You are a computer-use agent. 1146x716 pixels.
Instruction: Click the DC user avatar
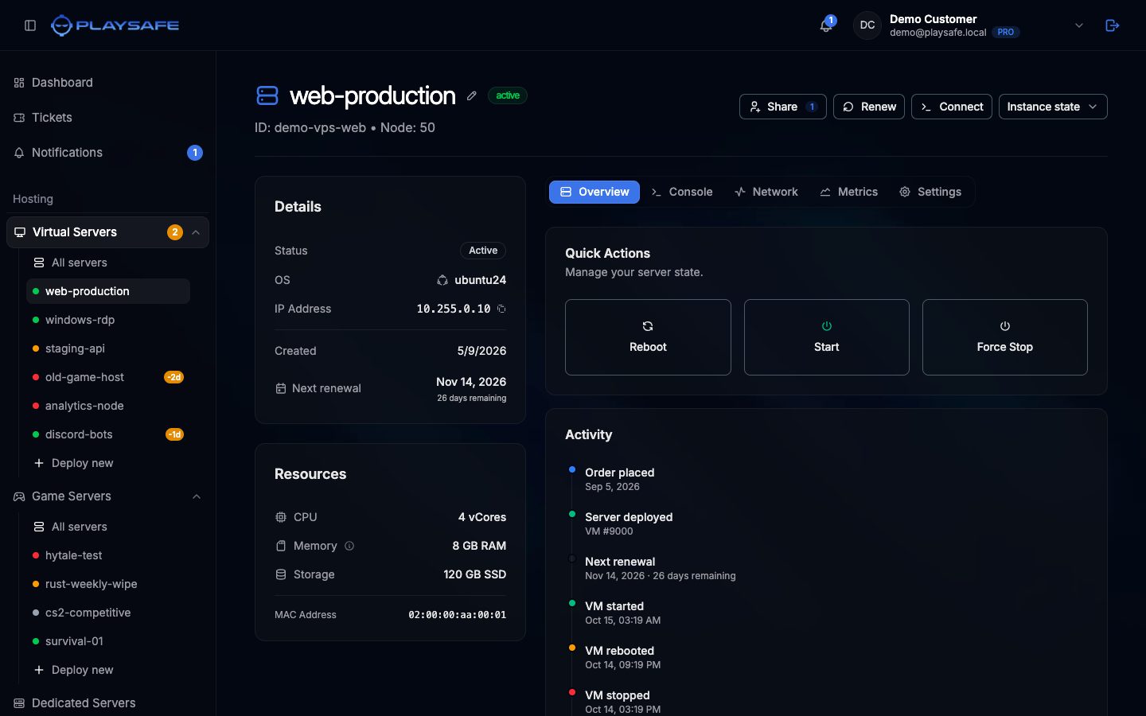click(867, 25)
